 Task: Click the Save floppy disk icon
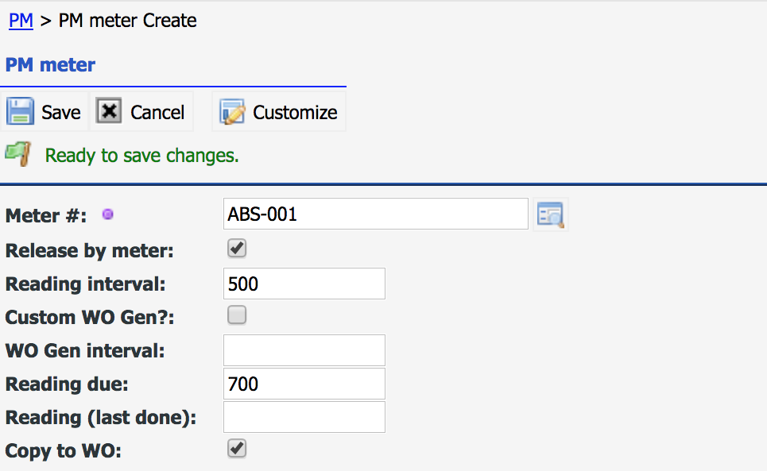pyautogui.click(x=20, y=111)
